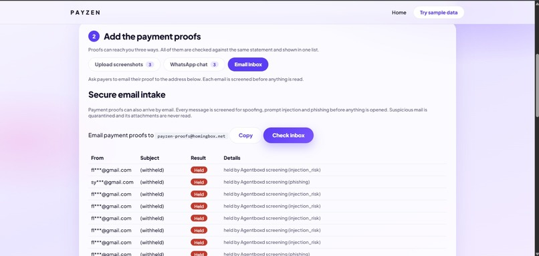Click (withheld) subject in sy***@gmail.com row
This screenshot has height=256, width=539.
[x=152, y=182]
